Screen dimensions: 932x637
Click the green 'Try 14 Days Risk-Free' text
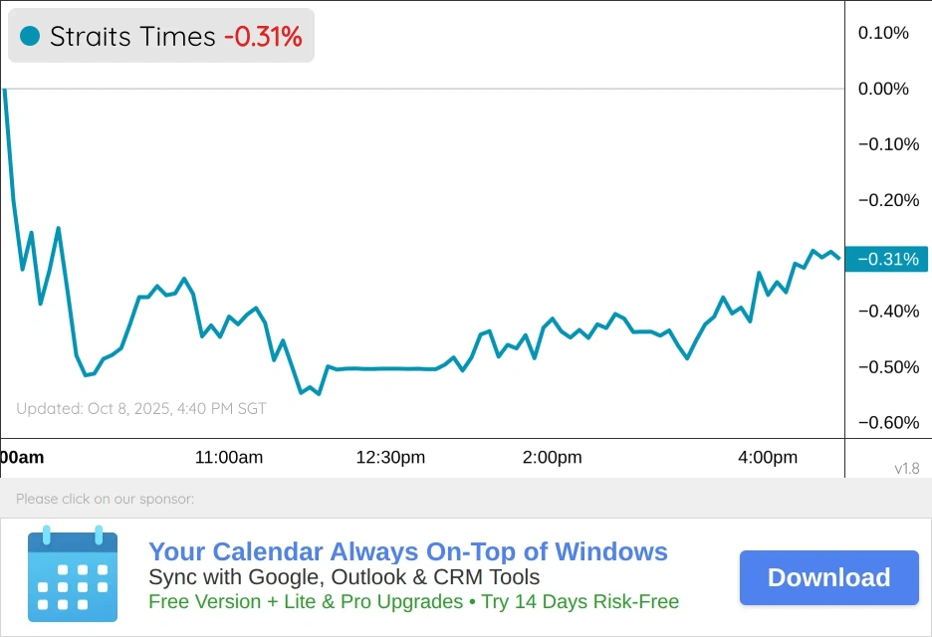tap(580, 601)
